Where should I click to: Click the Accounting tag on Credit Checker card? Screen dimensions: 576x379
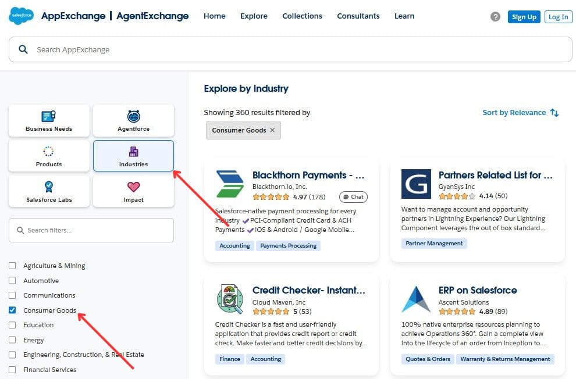pyautogui.click(x=265, y=359)
